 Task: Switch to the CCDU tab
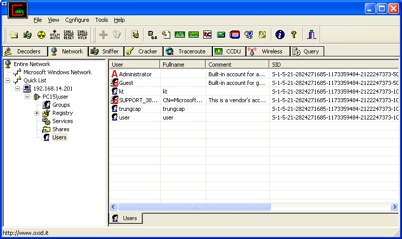(229, 51)
